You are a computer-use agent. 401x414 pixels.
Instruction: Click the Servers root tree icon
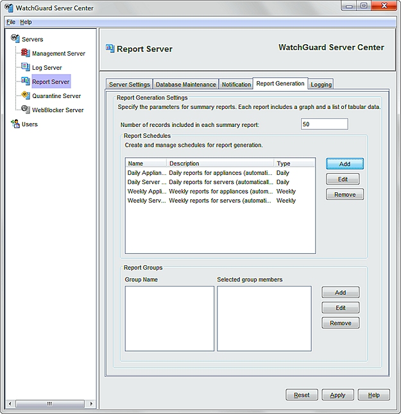(15, 38)
